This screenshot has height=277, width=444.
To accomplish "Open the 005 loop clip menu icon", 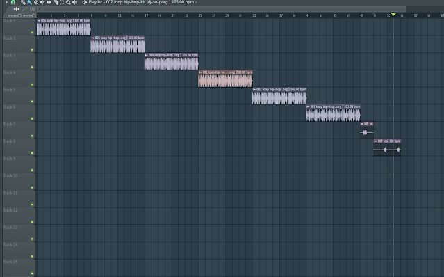I will (92, 38).
